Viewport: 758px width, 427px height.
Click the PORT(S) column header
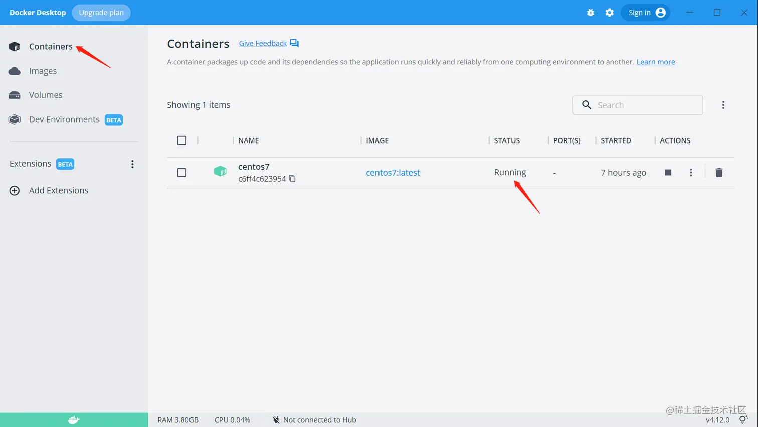[x=567, y=141]
